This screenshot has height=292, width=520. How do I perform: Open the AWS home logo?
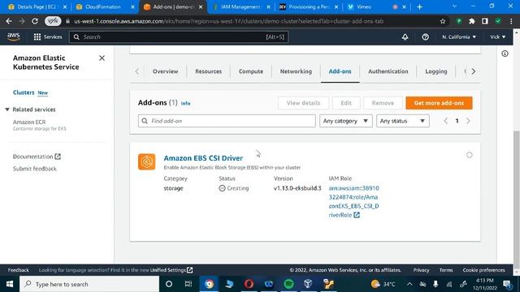pyautogui.click(x=14, y=36)
